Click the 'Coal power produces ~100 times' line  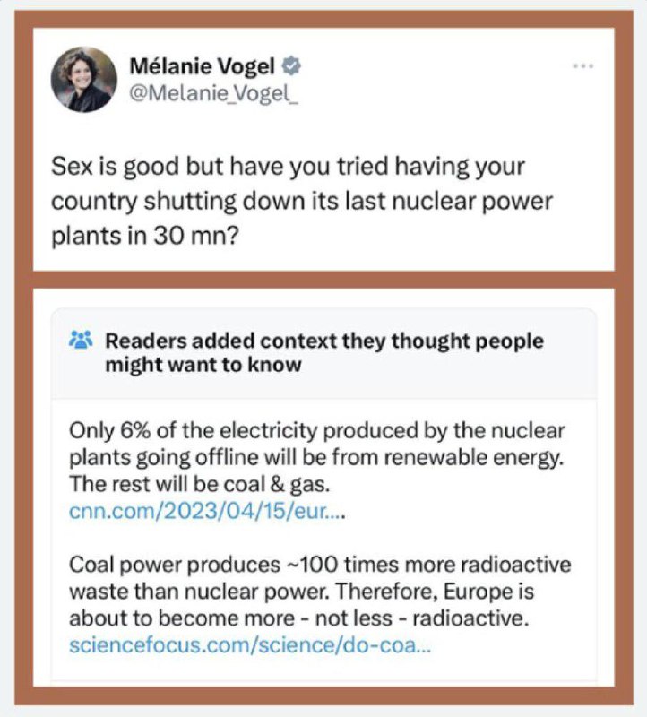tap(320, 565)
